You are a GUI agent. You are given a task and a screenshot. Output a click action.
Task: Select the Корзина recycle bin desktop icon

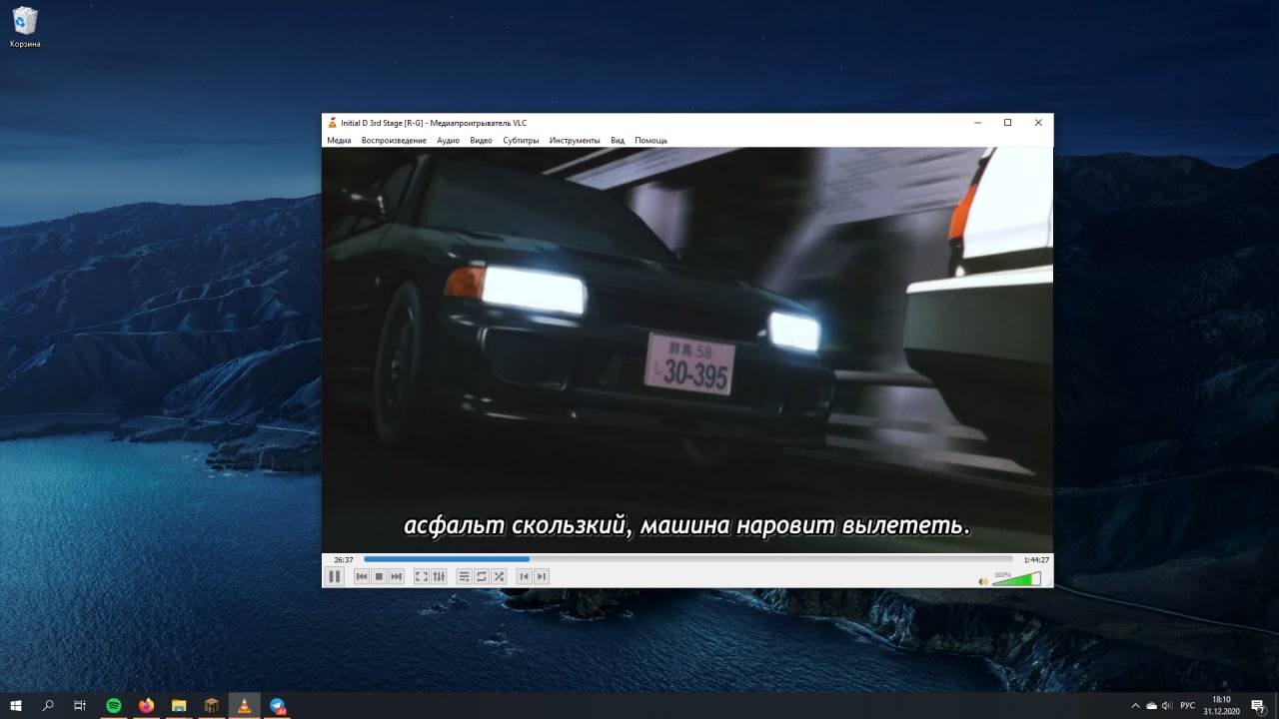coord(25,27)
